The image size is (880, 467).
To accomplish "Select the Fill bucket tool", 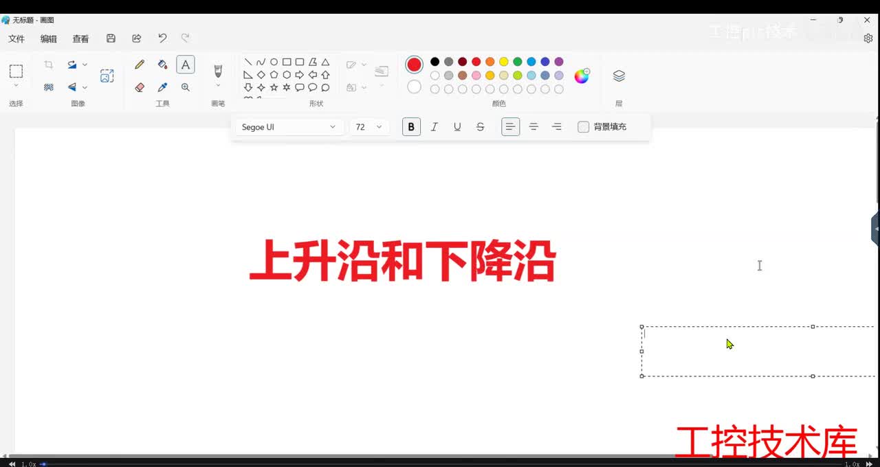I will [x=162, y=65].
